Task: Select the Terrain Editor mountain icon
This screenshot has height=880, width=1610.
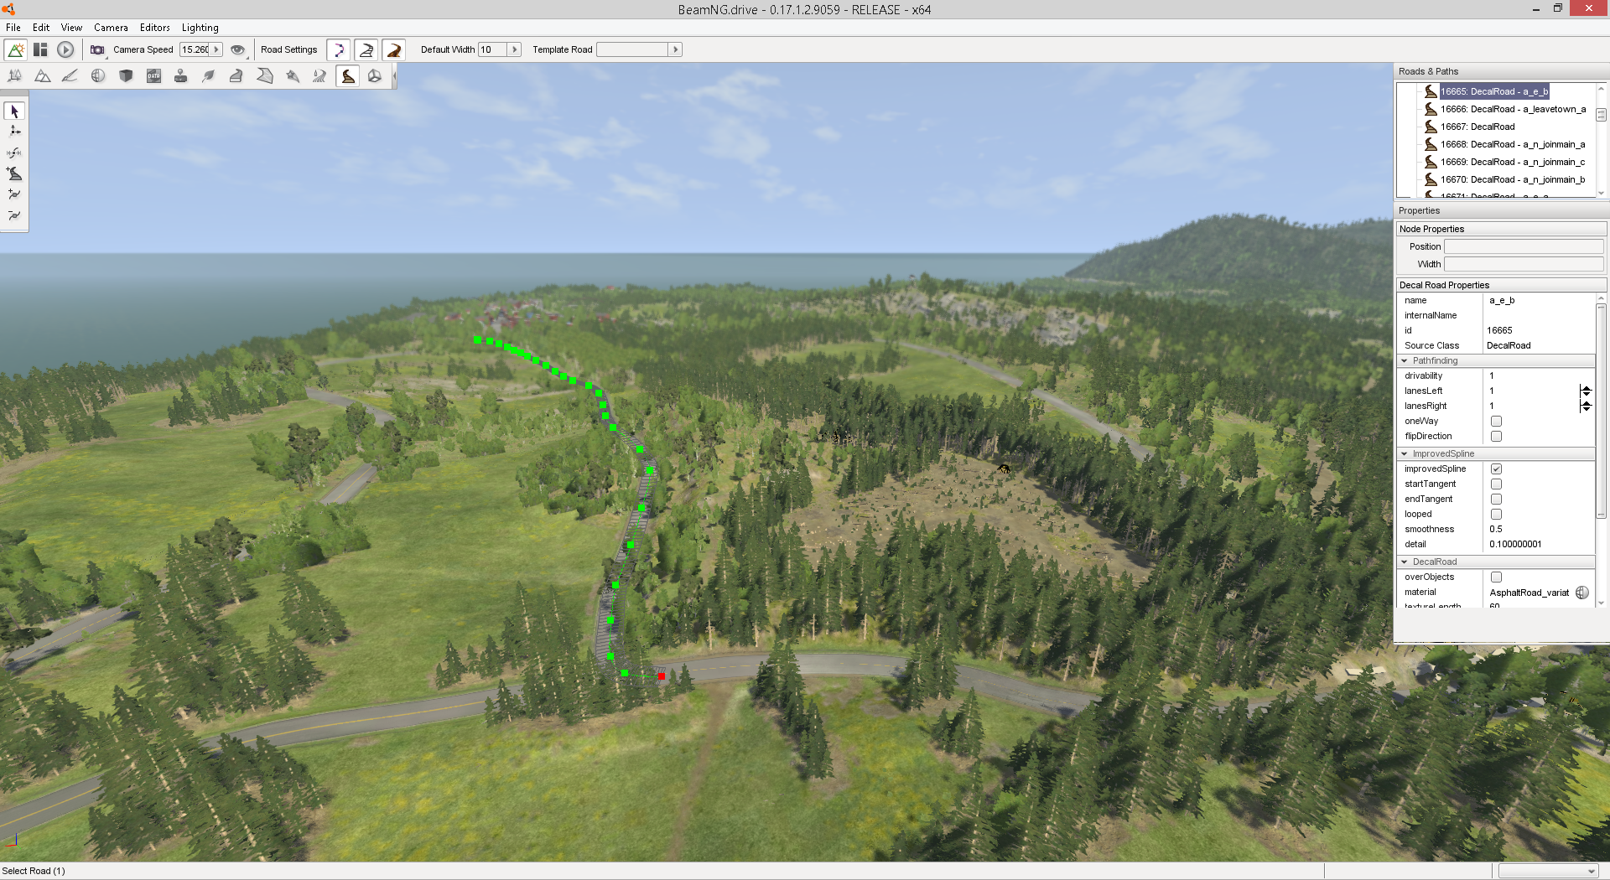Action: click(42, 76)
